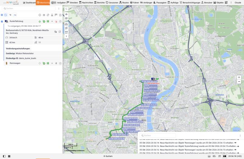Image resolution: width=244 pixels, height=159 pixels.
Task: Click map routing tool icon
Action: [66, 28]
